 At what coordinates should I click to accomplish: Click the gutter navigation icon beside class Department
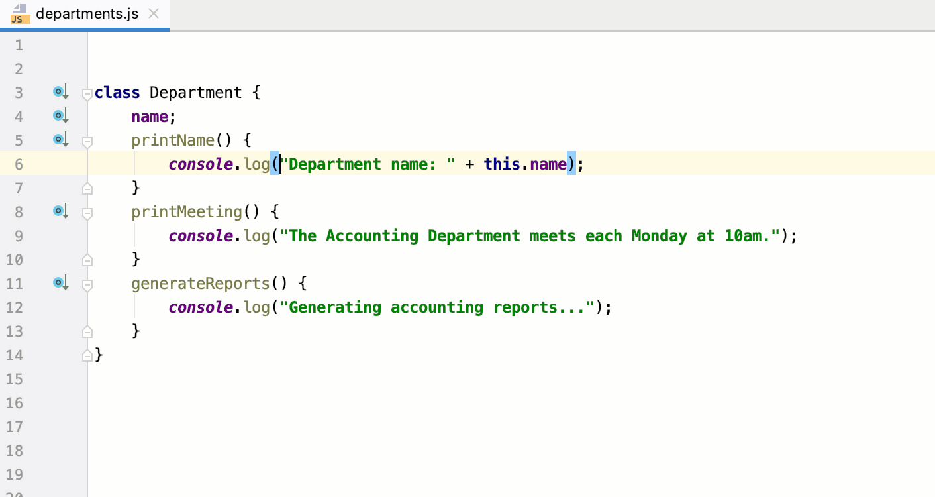coord(60,91)
